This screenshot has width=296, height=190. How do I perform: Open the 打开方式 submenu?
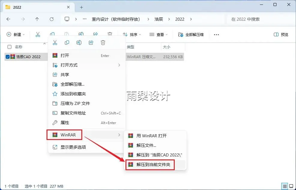click(87, 65)
